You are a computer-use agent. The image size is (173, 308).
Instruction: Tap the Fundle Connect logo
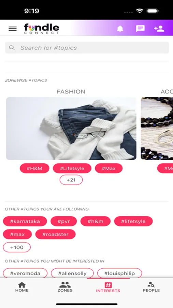coord(42,29)
